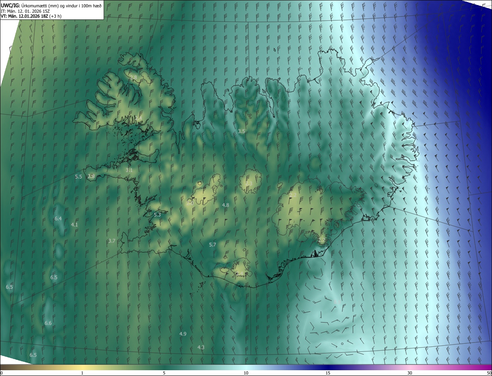Click the value label 5.5 on the map
Viewport: 492px width, 376px height.
[78, 177]
